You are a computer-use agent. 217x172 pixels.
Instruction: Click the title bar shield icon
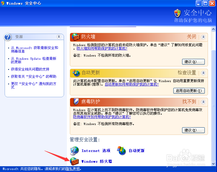tap(3, 3)
